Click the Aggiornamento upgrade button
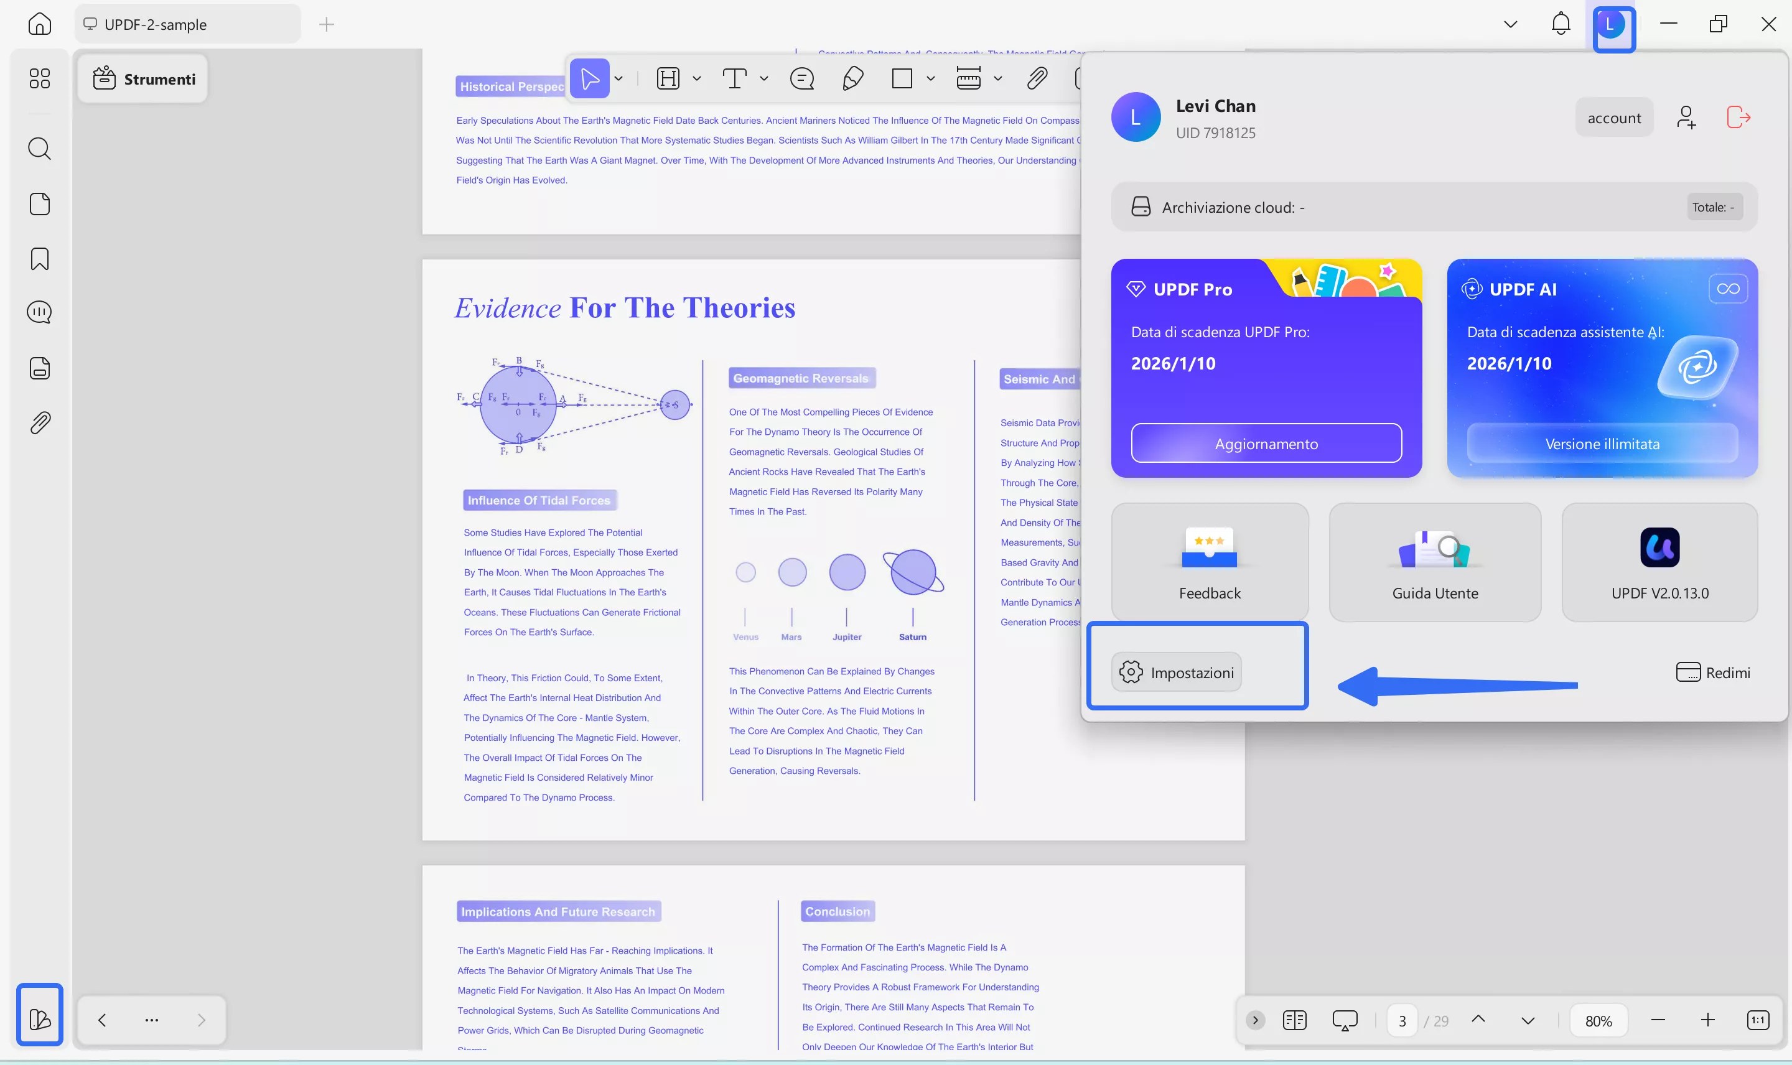 (x=1266, y=444)
